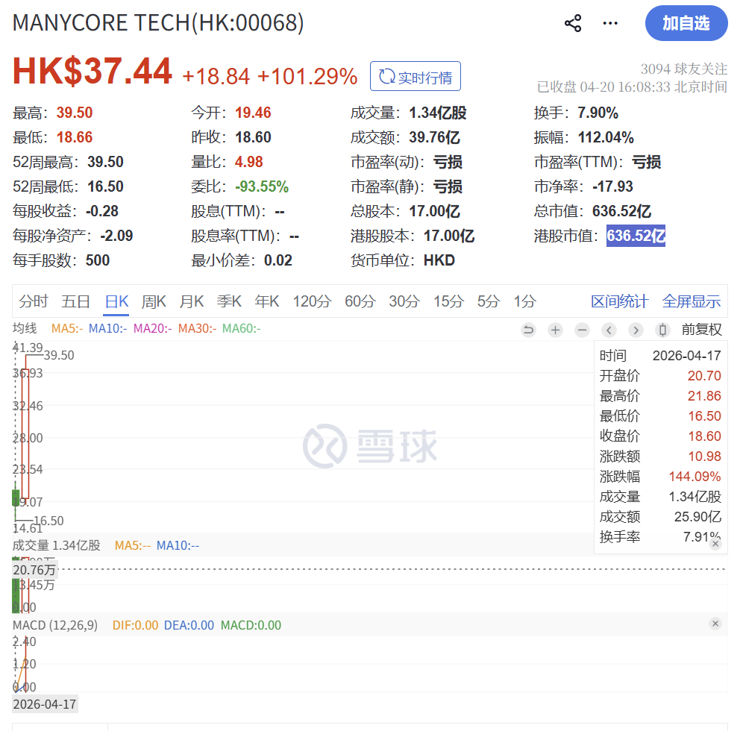Click the MACD (12,26,9) indicator label
The image size is (743, 731).
tap(55, 625)
